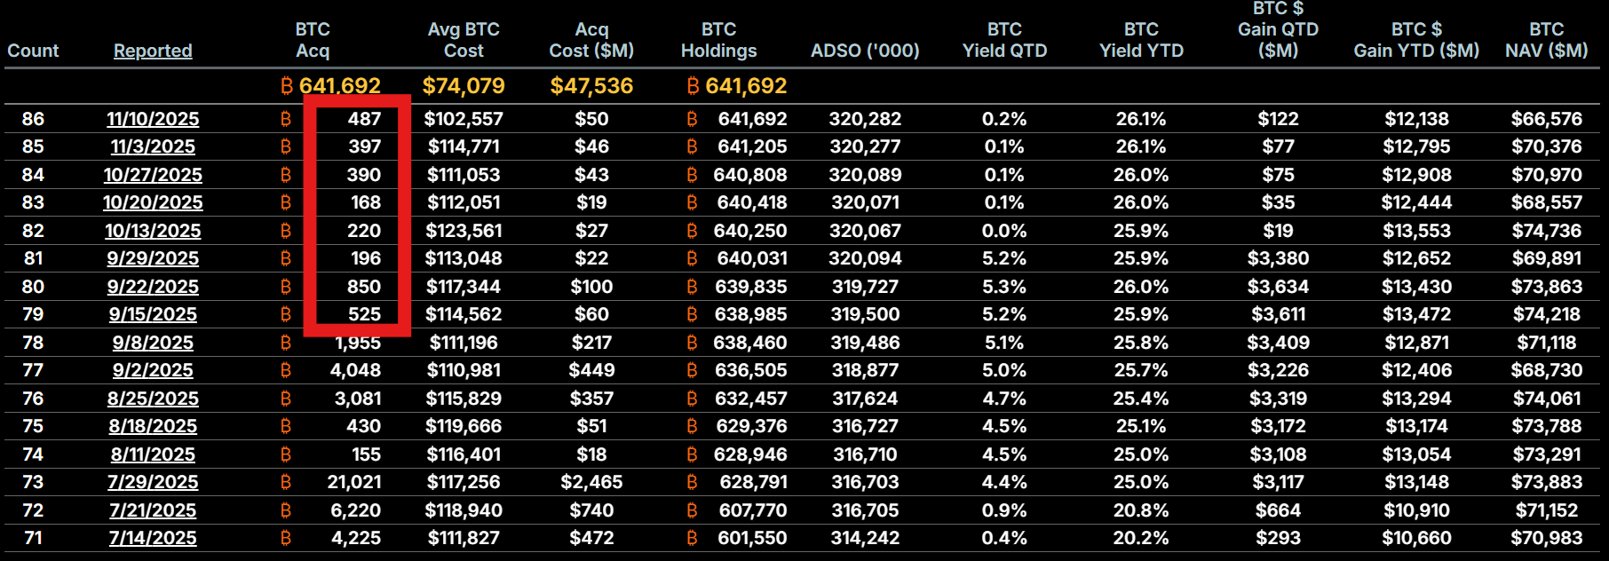Open the 9/29/2025 reported entry
Screen dimensions: 1609x561
[x=153, y=258]
